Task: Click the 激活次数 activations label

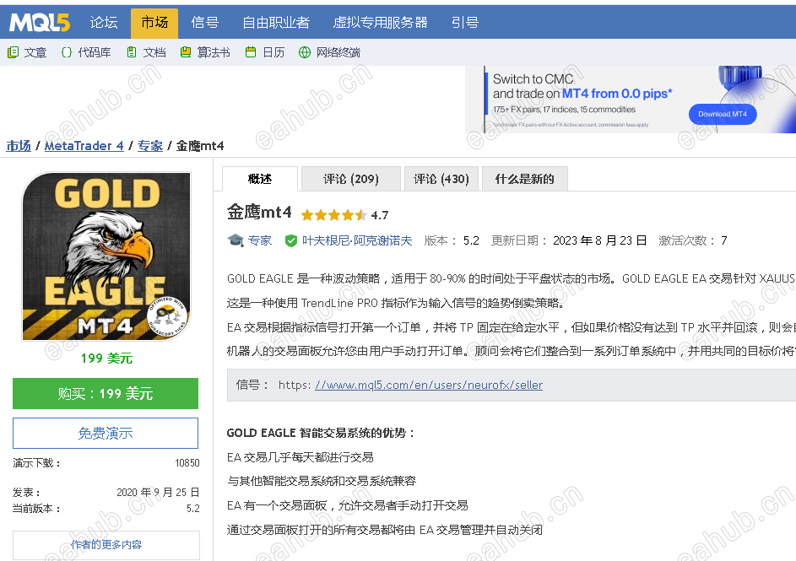Action: 686,240
